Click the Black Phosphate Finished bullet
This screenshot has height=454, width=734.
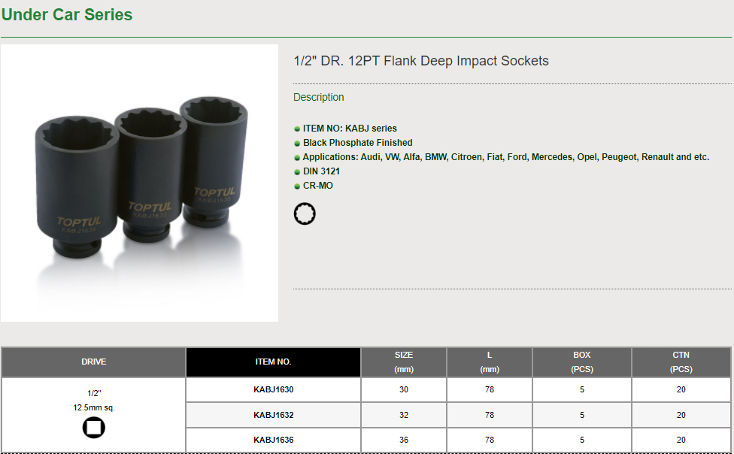[x=353, y=143]
